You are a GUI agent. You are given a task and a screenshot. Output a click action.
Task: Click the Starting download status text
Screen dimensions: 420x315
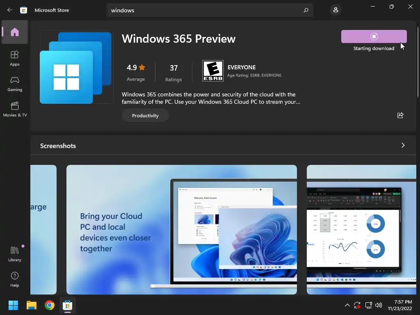374,48
